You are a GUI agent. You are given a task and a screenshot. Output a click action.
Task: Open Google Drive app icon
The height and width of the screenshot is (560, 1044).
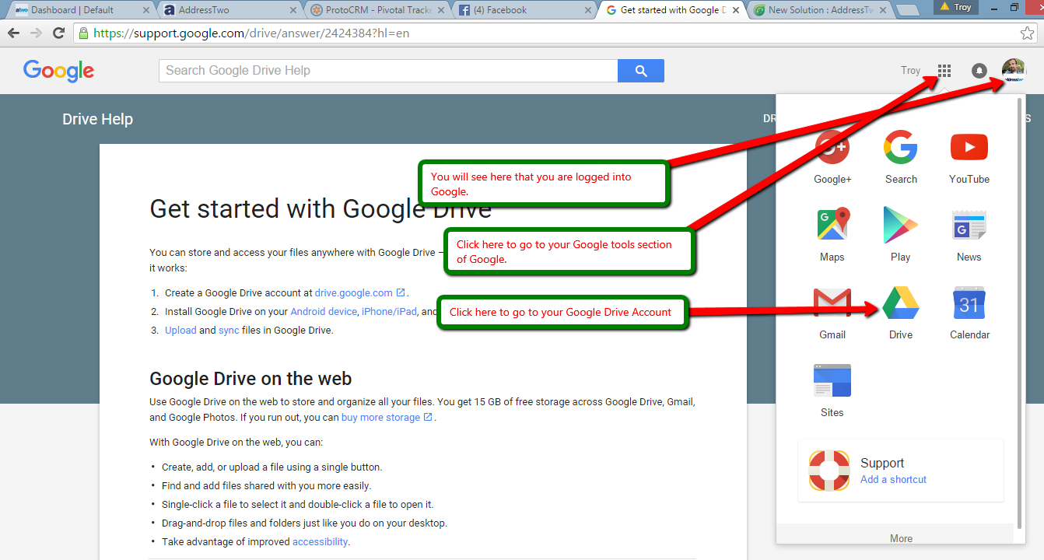901,313
